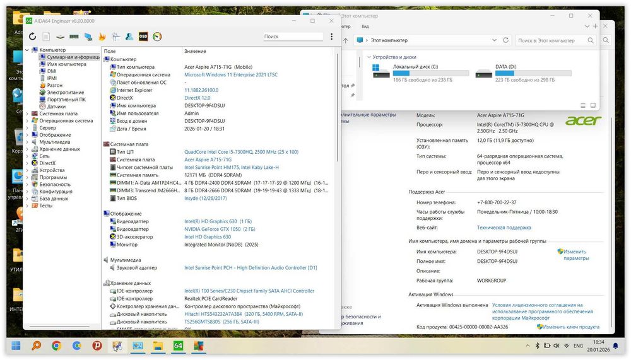This screenshot has width=631, height=360.
Task: Open the Вид menu in Explorer window
Action: (x=365, y=26)
